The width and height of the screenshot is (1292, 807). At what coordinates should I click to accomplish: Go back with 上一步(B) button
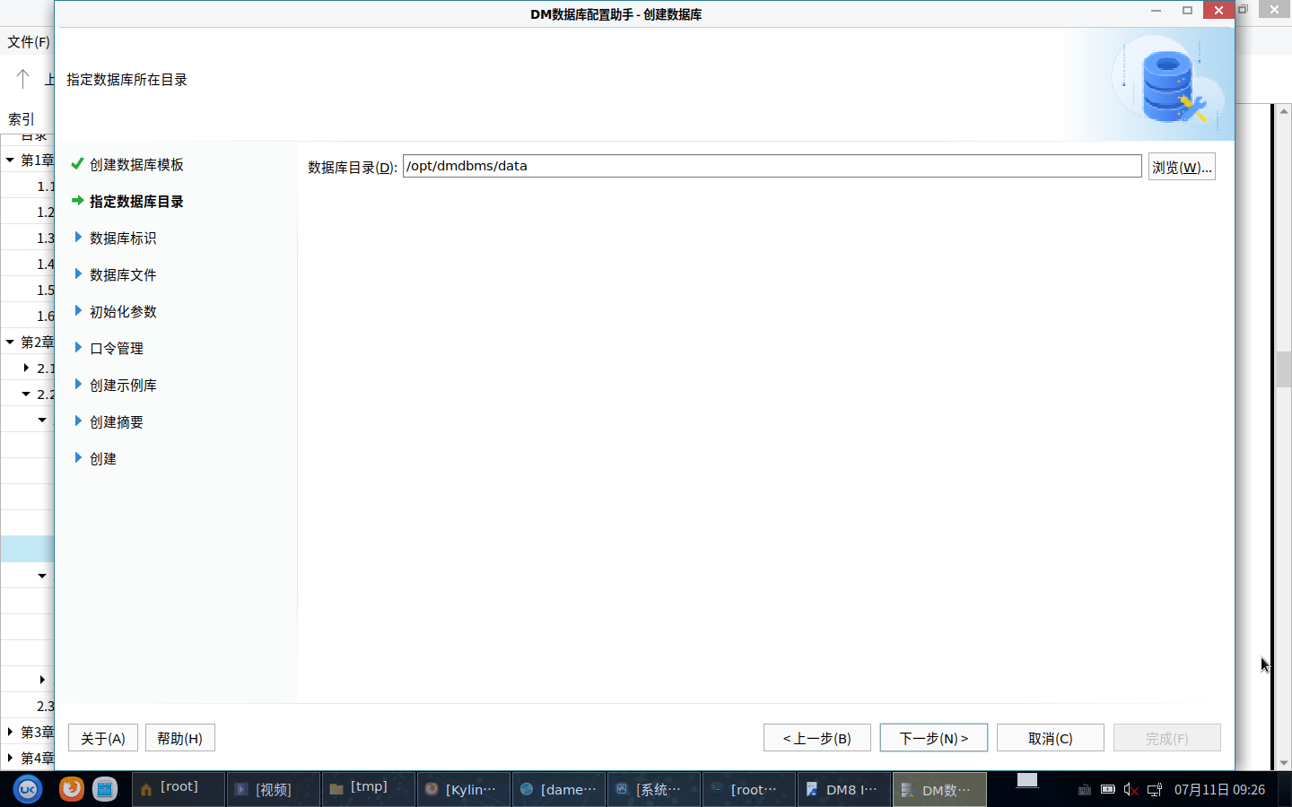tap(816, 738)
